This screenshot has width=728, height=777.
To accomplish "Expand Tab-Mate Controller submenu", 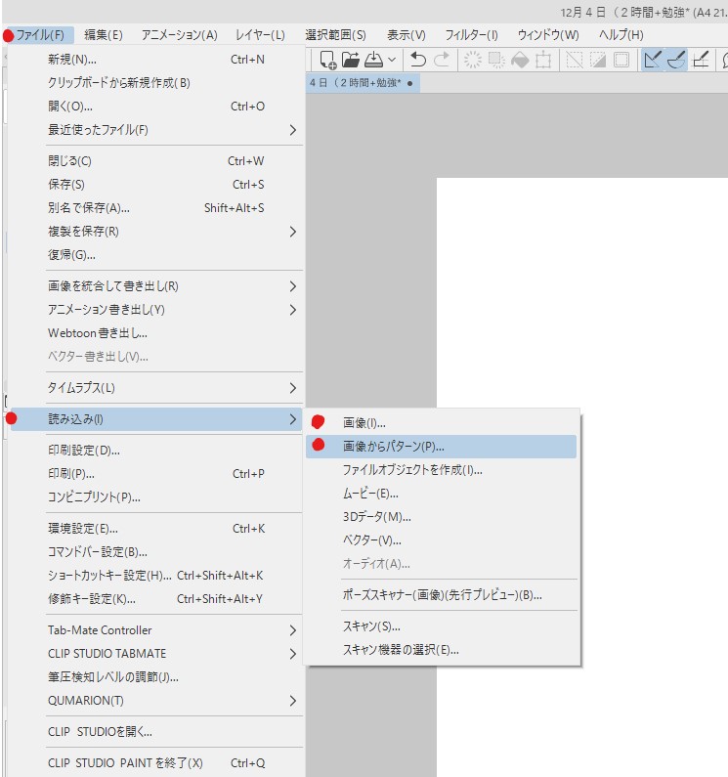I will pyautogui.click(x=156, y=630).
